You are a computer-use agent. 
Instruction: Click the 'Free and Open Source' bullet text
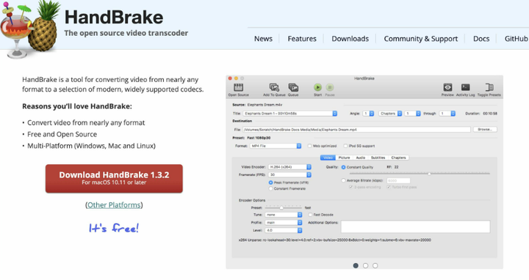coord(62,134)
